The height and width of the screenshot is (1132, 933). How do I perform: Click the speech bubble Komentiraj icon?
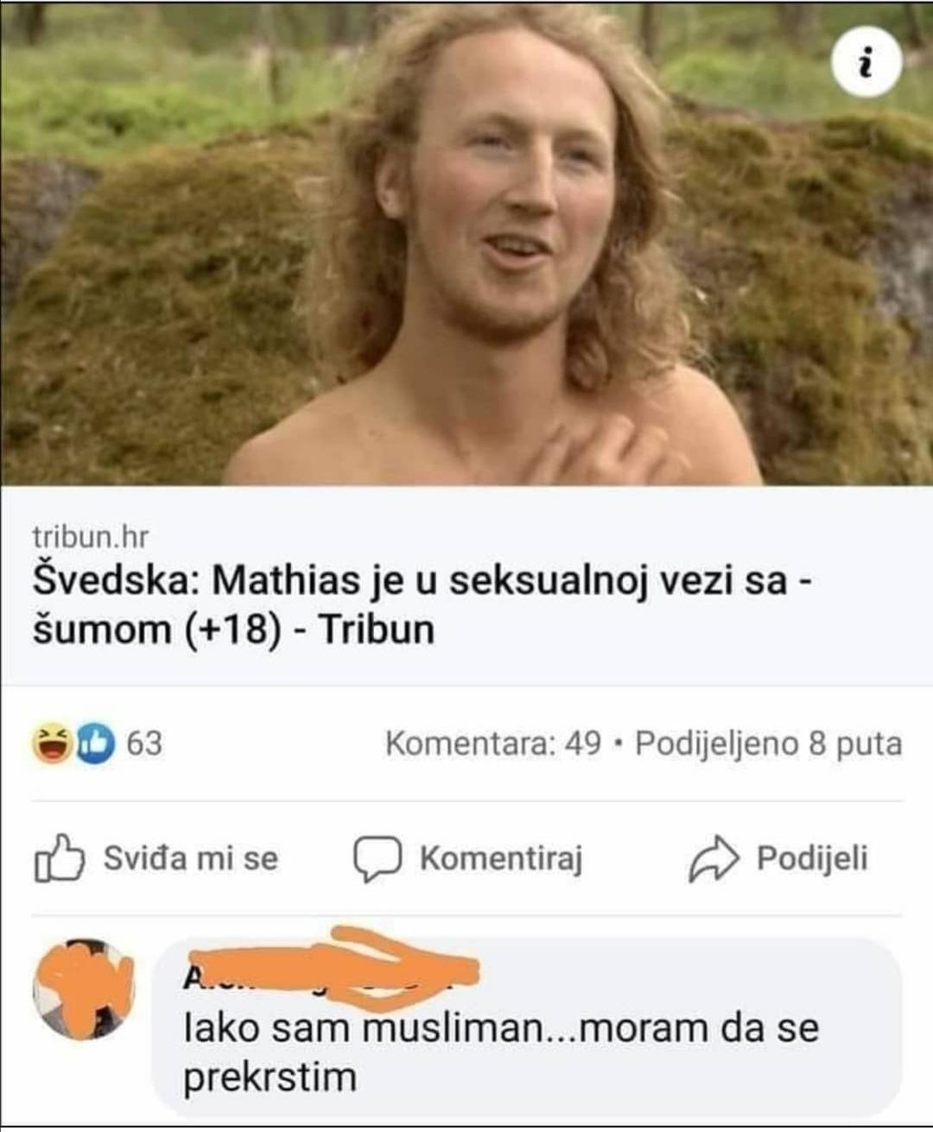click(377, 858)
